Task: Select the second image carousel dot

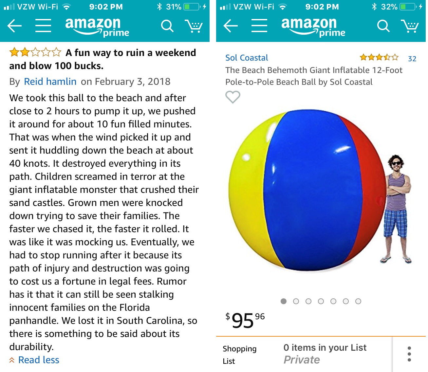Action: 296,301
